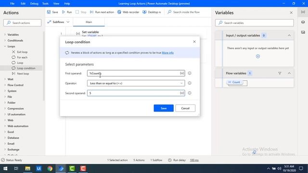
Task: Expand the Web automation actions group
Action: tap(18, 126)
